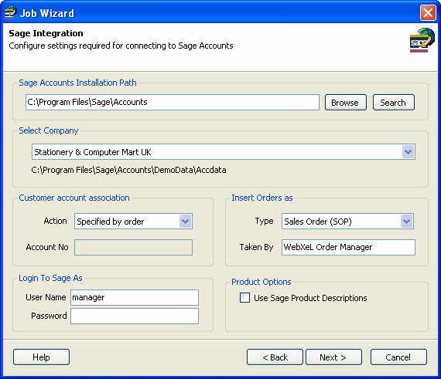The width and height of the screenshot is (441, 379).
Task: Enable Use Sage Product Descriptions checkbox
Action: pyautogui.click(x=244, y=298)
